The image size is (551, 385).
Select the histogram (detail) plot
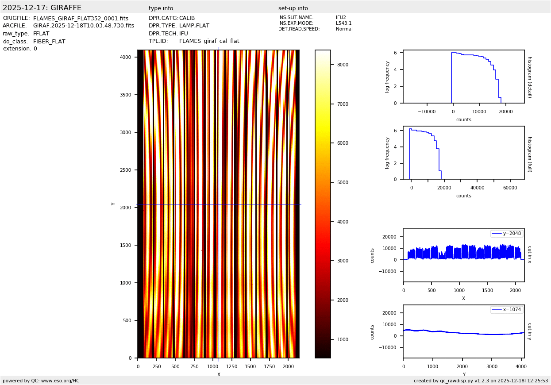click(x=463, y=77)
